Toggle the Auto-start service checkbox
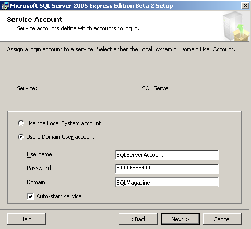 (x=30, y=196)
